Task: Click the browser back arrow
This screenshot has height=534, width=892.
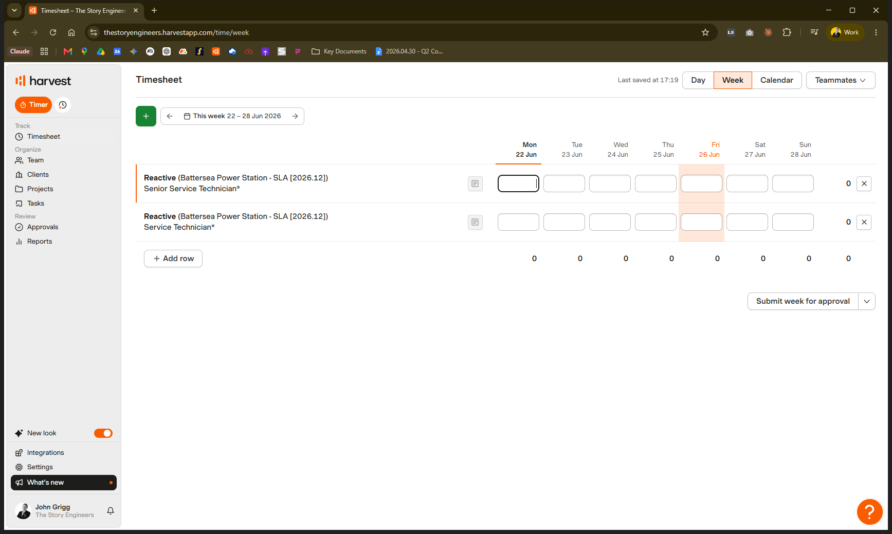Action: [x=16, y=32]
